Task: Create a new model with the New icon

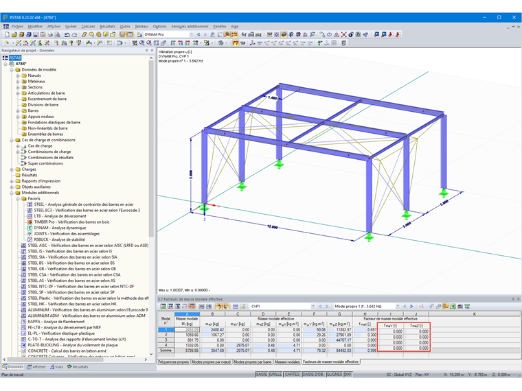Action: 7,34
